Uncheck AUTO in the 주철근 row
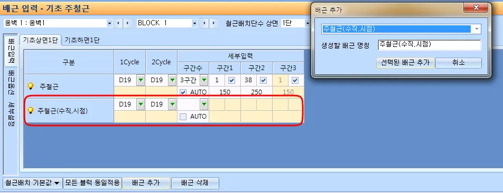Image resolution: width=503 pixels, height=193 pixels. coord(183,92)
